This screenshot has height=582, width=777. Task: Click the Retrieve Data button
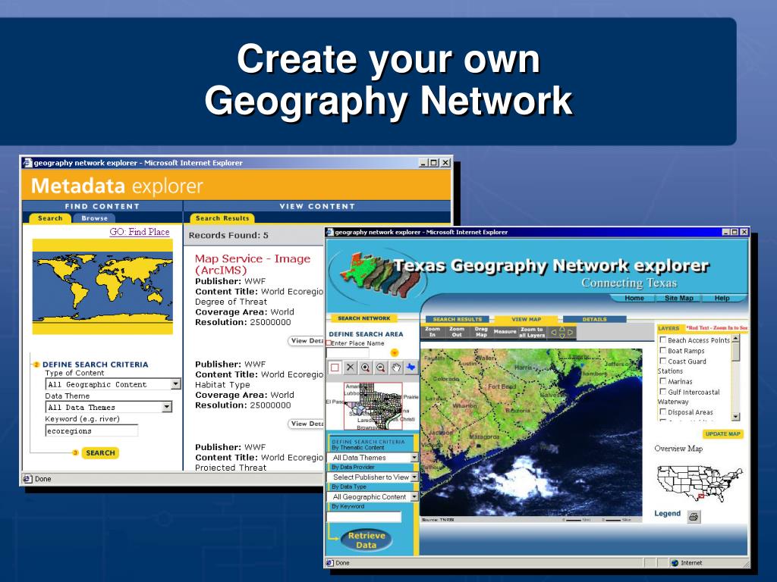click(x=366, y=540)
